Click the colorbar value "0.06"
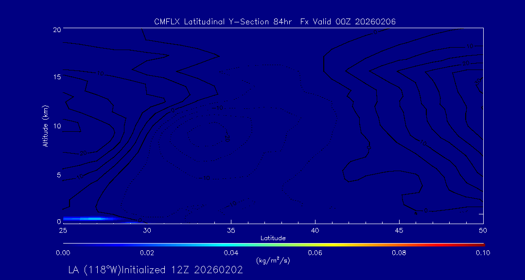 (x=315, y=253)
